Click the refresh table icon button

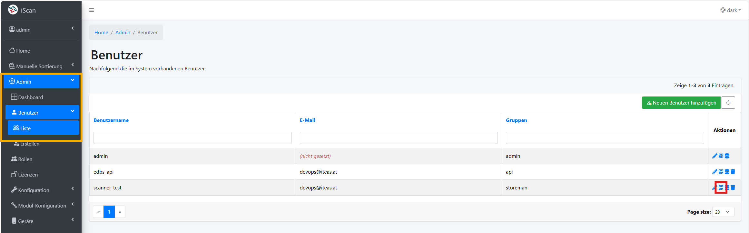tap(728, 103)
